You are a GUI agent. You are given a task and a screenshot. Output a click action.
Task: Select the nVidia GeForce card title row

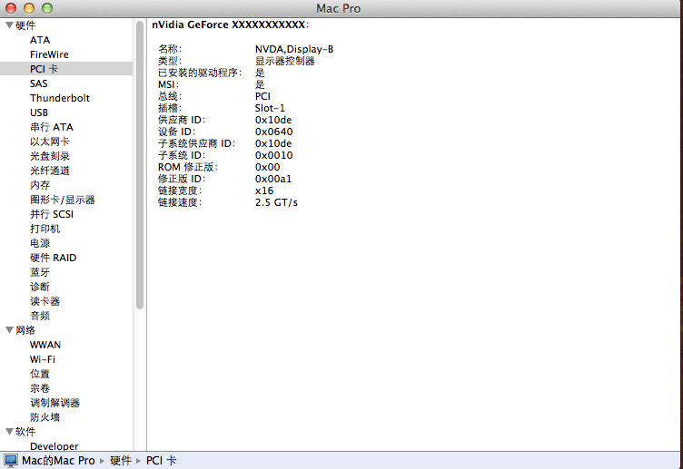pyautogui.click(x=230, y=24)
